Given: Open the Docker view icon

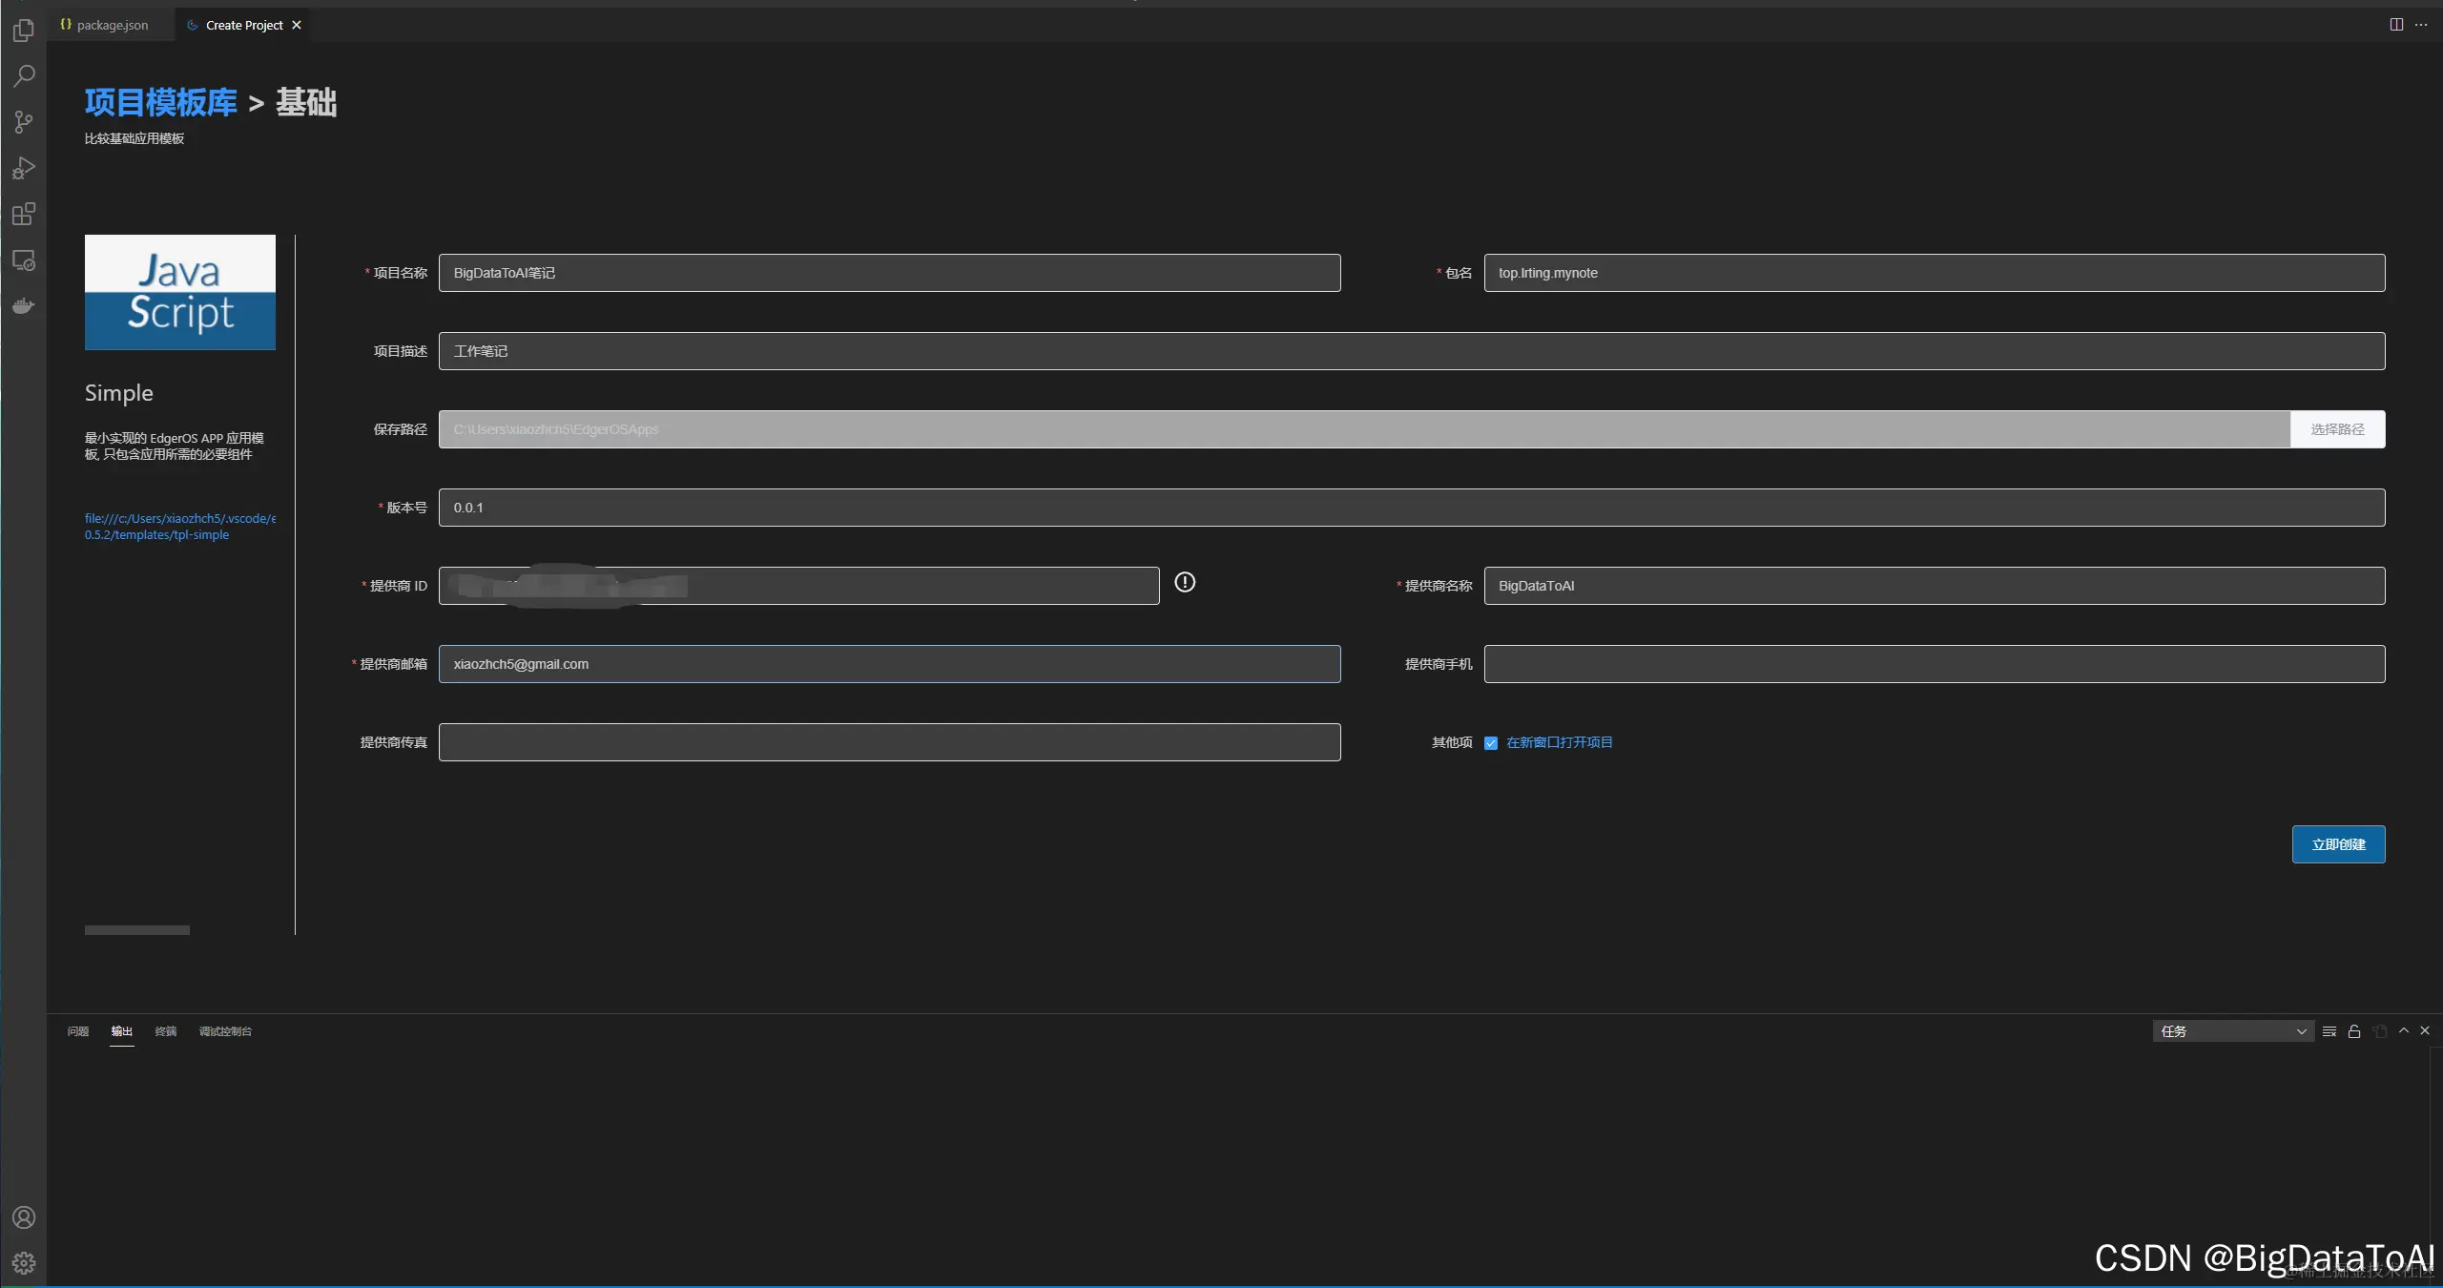Looking at the screenshot, I should pos(24,305).
